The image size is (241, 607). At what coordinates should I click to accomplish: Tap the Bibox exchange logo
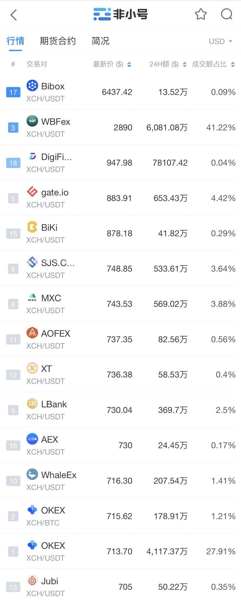click(32, 86)
